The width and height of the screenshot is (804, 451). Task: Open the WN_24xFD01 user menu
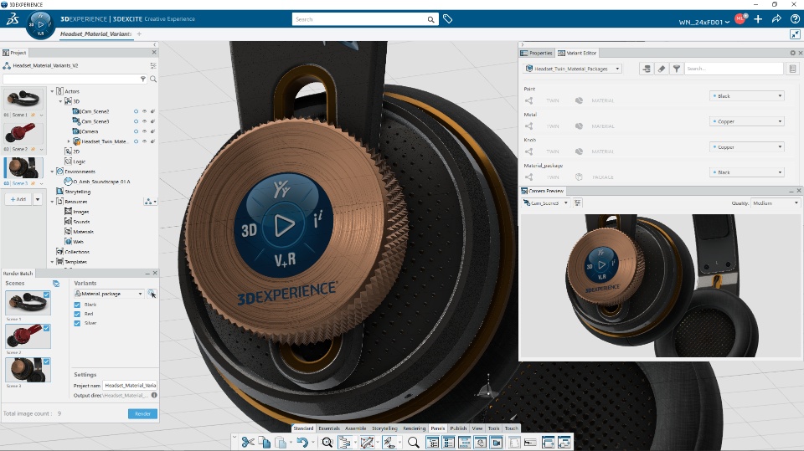704,22
